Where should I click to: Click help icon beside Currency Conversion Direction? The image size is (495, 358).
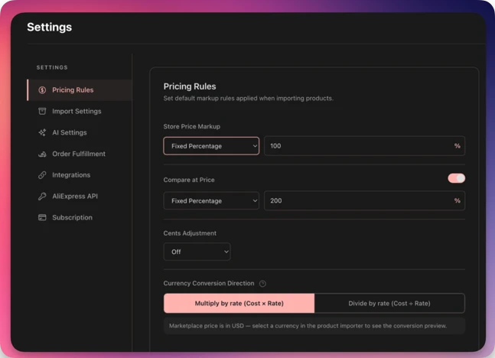click(x=262, y=284)
